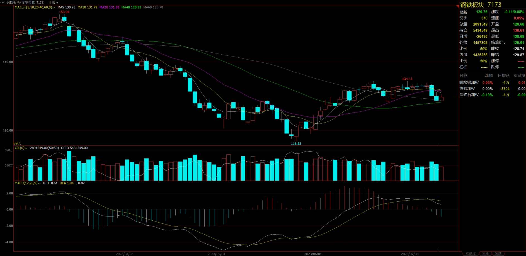
Task: Switch to the 领涨 tab
Action: pyautogui.click(x=485, y=253)
